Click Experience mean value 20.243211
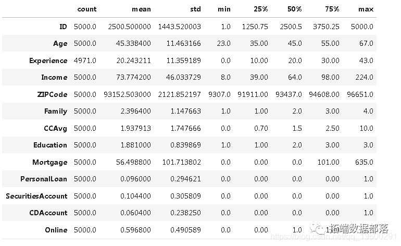The image size is (401, 246). point(133,60)
